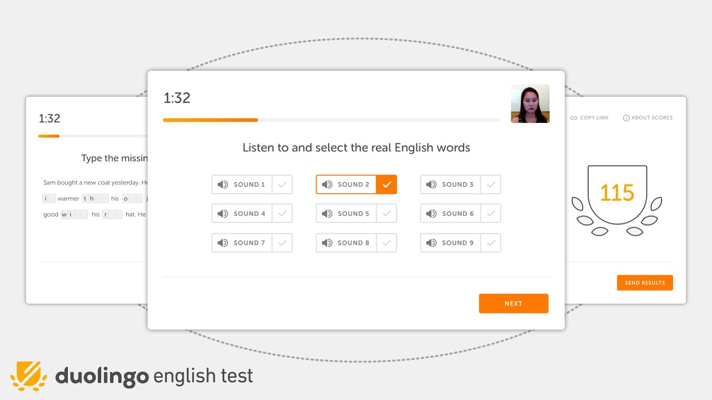The width and height of the screenshot is (712, 400).
Task: Play Sound 8 speaker icon
Action: tap(327, 243)
